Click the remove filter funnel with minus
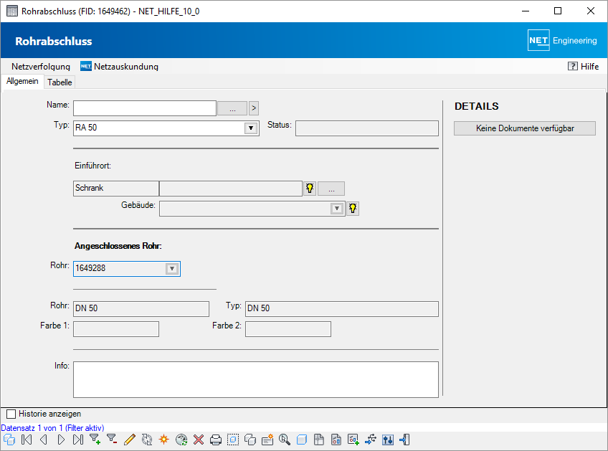 pos(112,440)
